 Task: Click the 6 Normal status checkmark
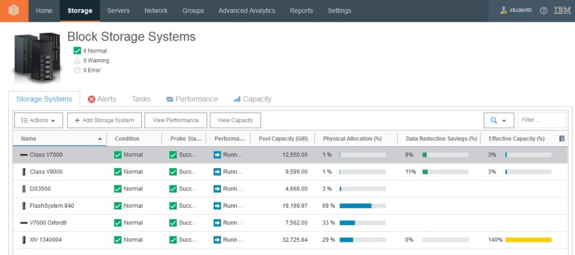pyautogui.click(x=77, y=51)
